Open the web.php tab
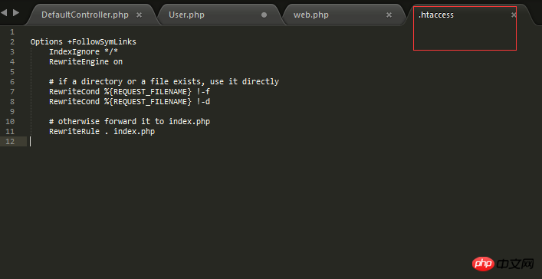542x279 pixels. pyautogui.click(x=311, y=15)
